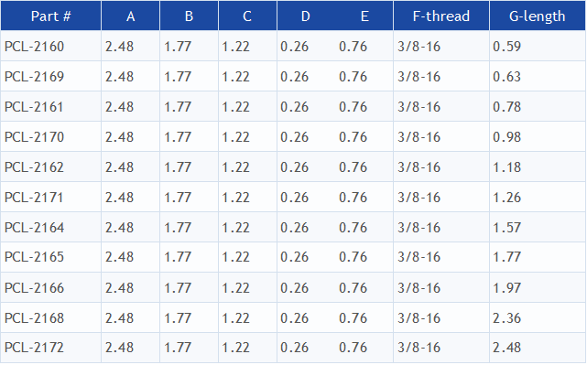Screen dimensions: 587x365
Task: Open the PCL-2161 row entry
Action: tap(34, 107)
